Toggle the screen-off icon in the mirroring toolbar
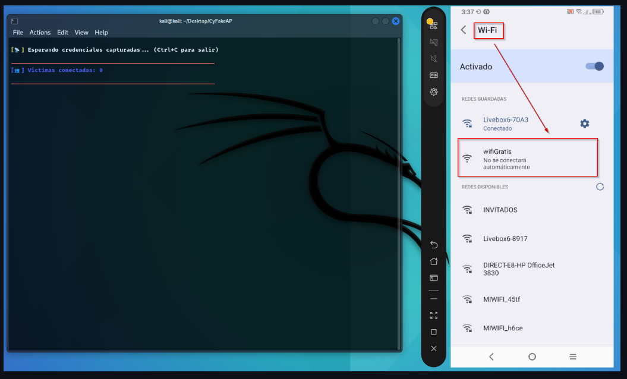Screen dimensions: 627x379 click(433, 42)
